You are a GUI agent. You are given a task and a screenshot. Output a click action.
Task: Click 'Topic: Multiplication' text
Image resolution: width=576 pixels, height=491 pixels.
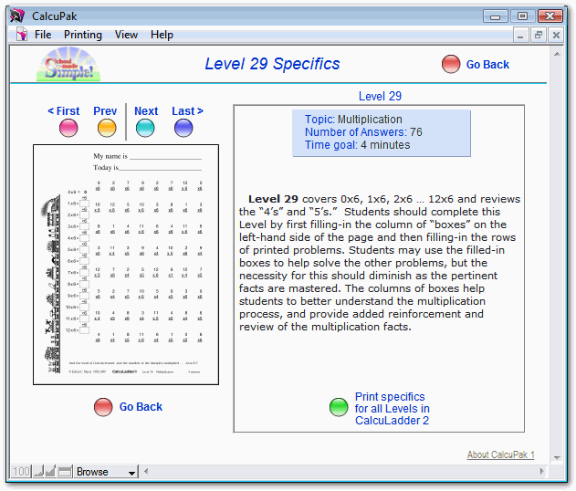coord(353,120)
